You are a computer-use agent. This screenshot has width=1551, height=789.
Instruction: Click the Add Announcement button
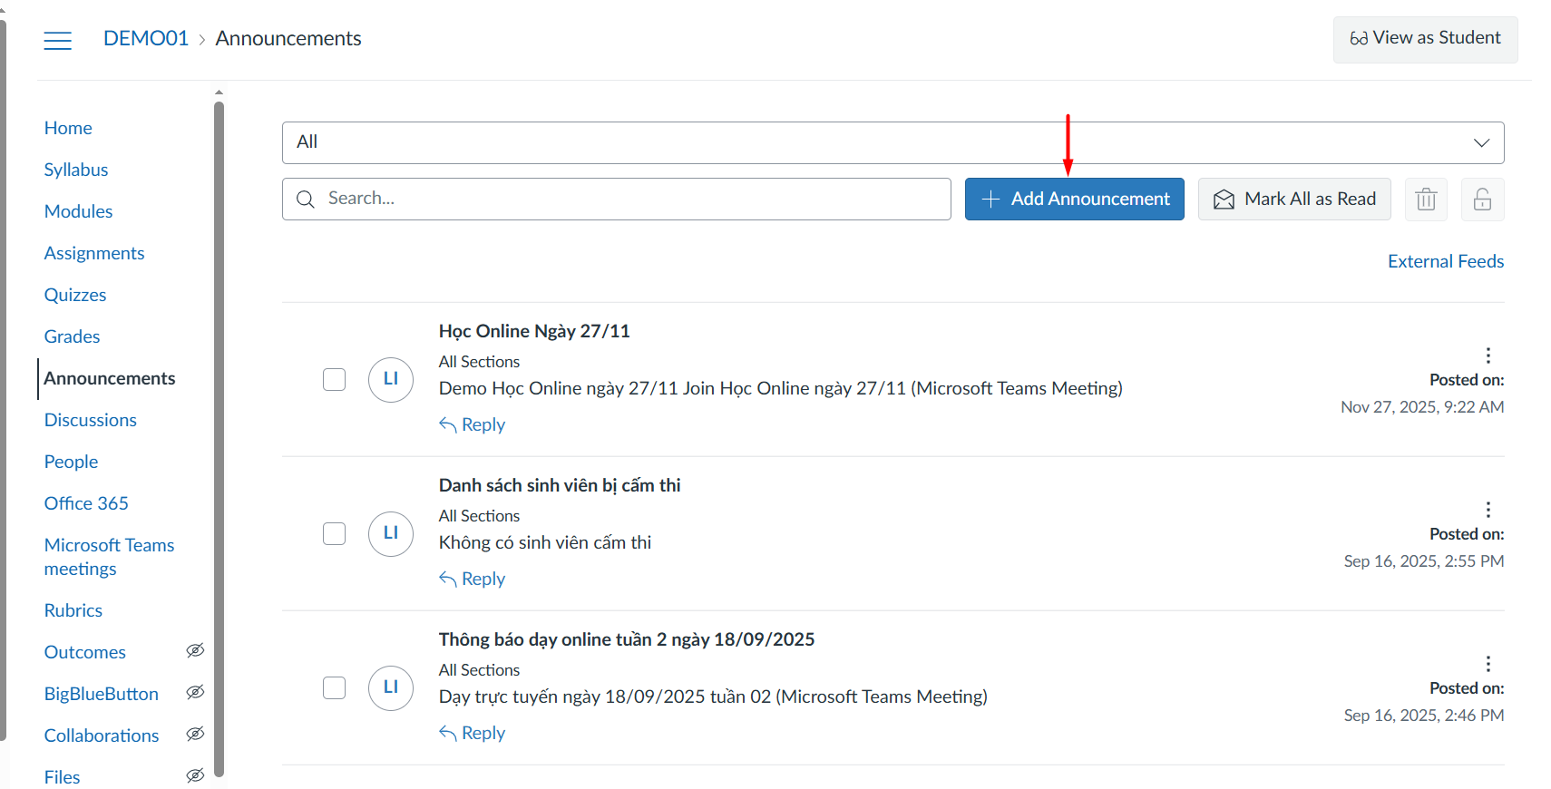coord(1074,199)
